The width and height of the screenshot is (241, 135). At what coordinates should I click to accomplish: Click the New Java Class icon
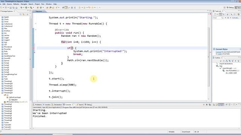(41, 7)
